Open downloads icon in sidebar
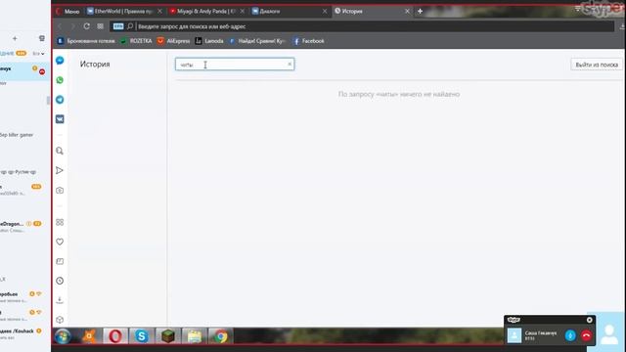Viewport: 626px width, 352px height. click(60, 300)
